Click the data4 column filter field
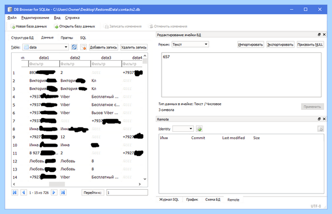The height and width of the screenshot is (214, 332). point(132,64)
